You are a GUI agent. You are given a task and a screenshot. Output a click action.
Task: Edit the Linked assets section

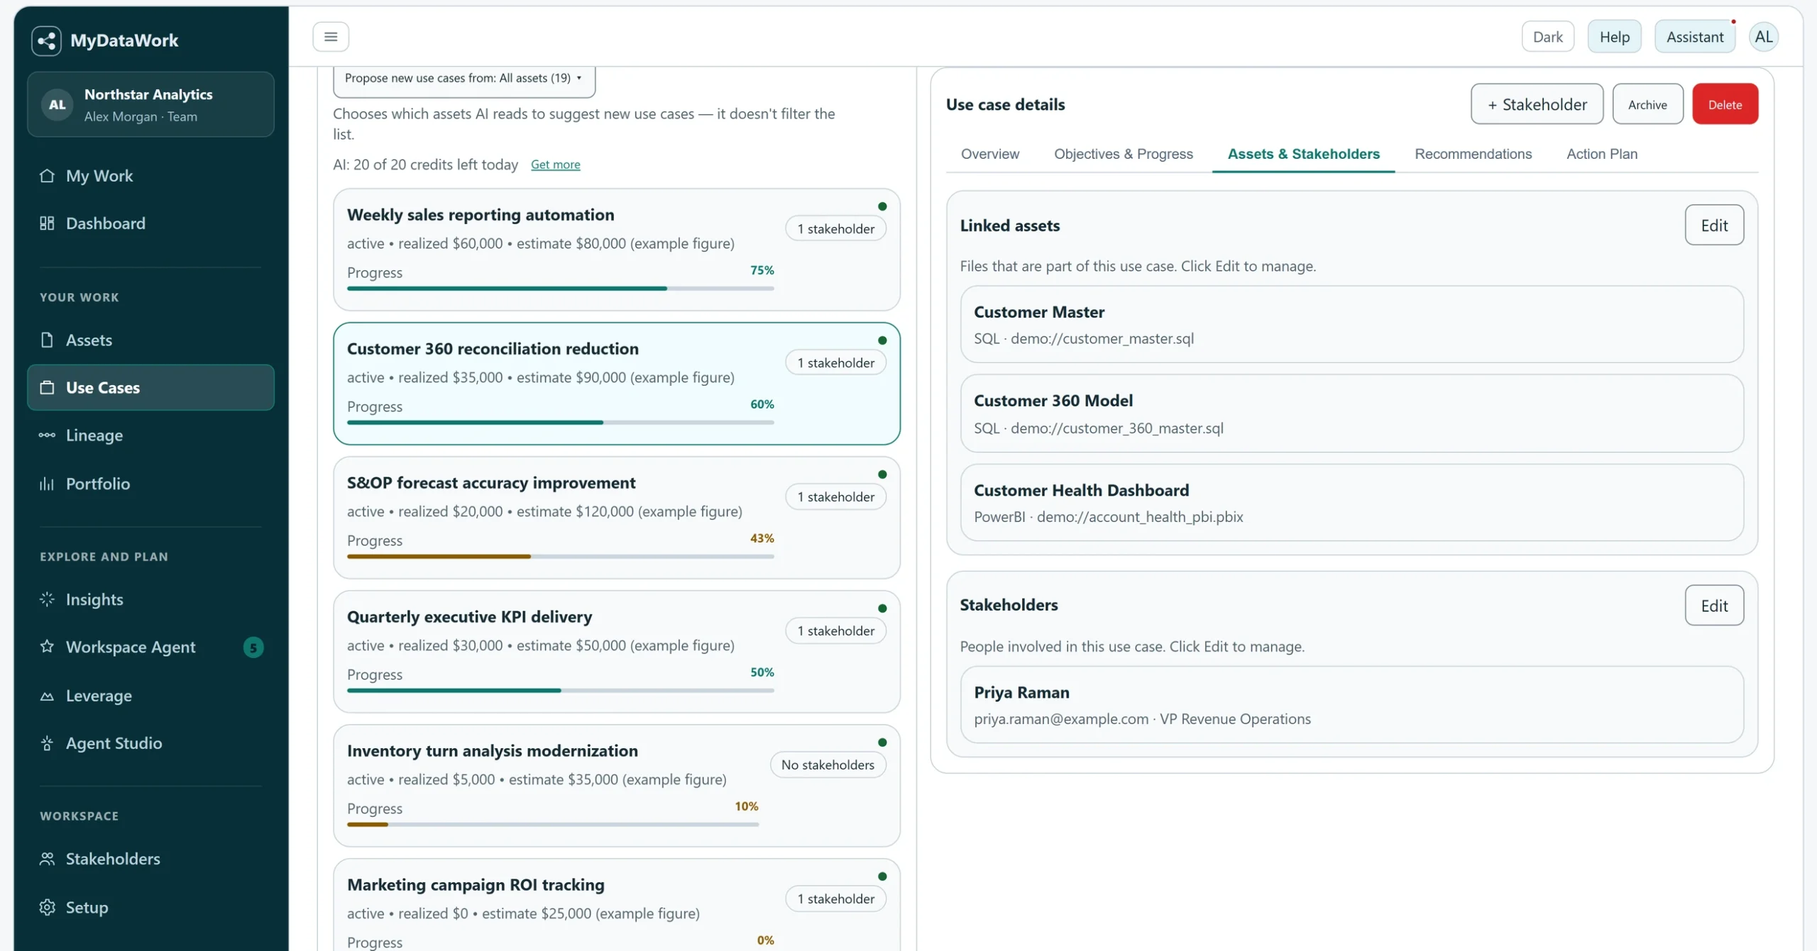(1714, 225)
